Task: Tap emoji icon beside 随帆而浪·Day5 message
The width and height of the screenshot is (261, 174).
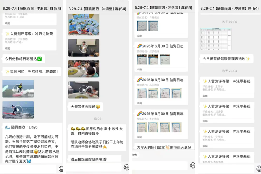Action: (61, 169)
